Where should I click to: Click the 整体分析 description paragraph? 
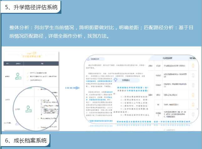tap(101, 32)
